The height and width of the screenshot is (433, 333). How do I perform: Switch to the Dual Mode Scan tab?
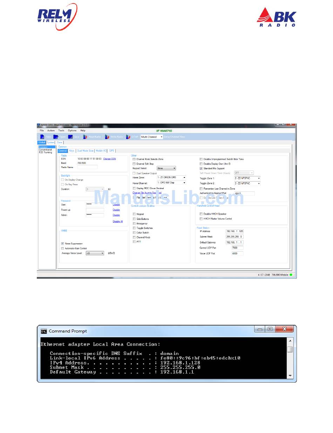(86, 151)
